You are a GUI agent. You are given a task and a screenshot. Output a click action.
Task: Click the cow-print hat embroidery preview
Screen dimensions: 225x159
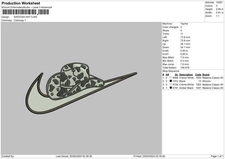[75, 81]
